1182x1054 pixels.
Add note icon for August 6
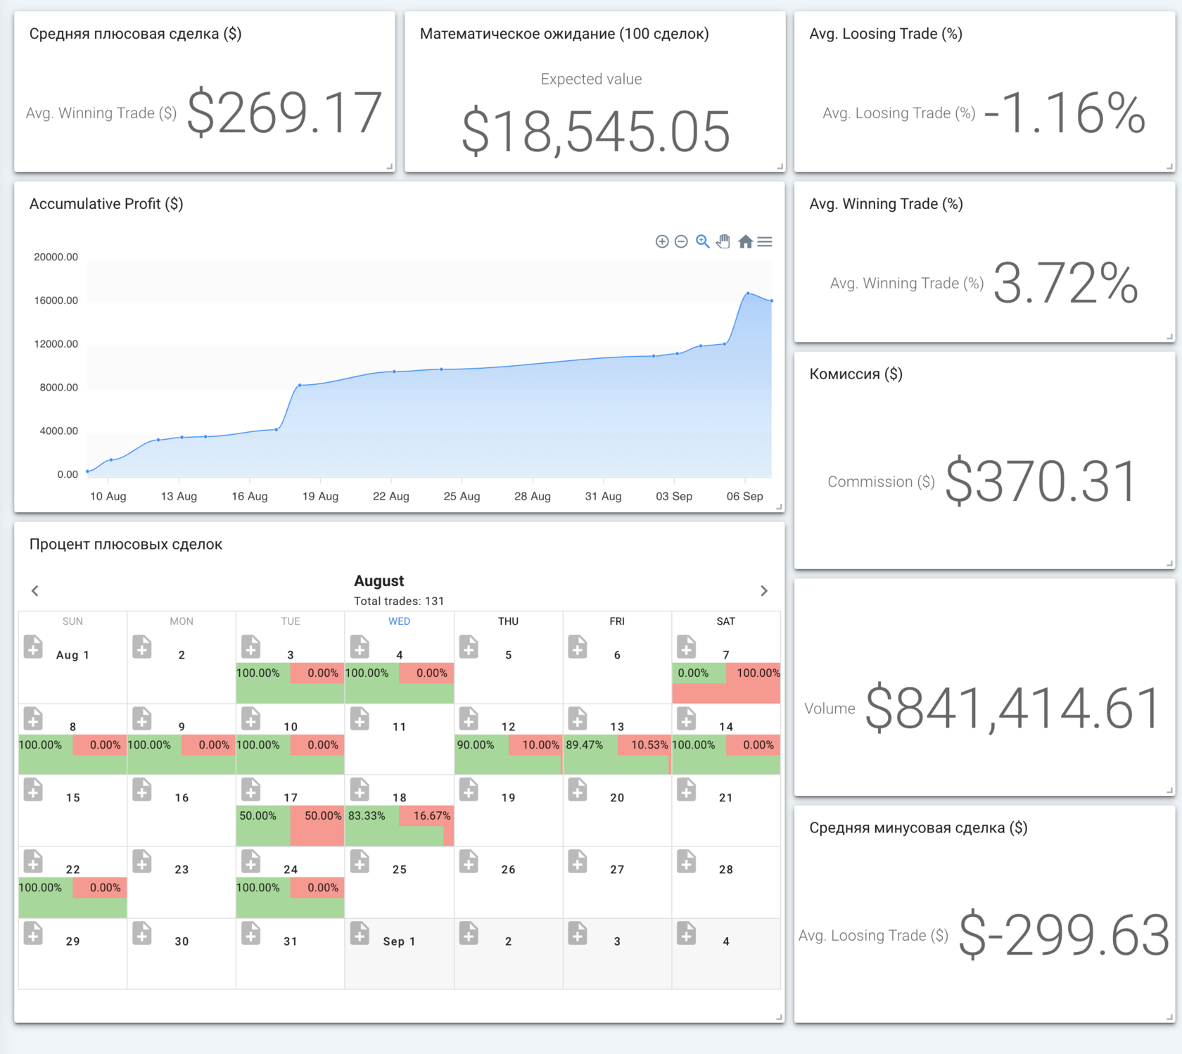click(x=578, y=646)
